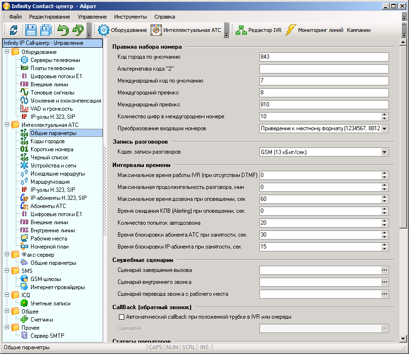Select VAD и громкость icon
The height and width of the screenshot is (354, 409).
(24, 108)
